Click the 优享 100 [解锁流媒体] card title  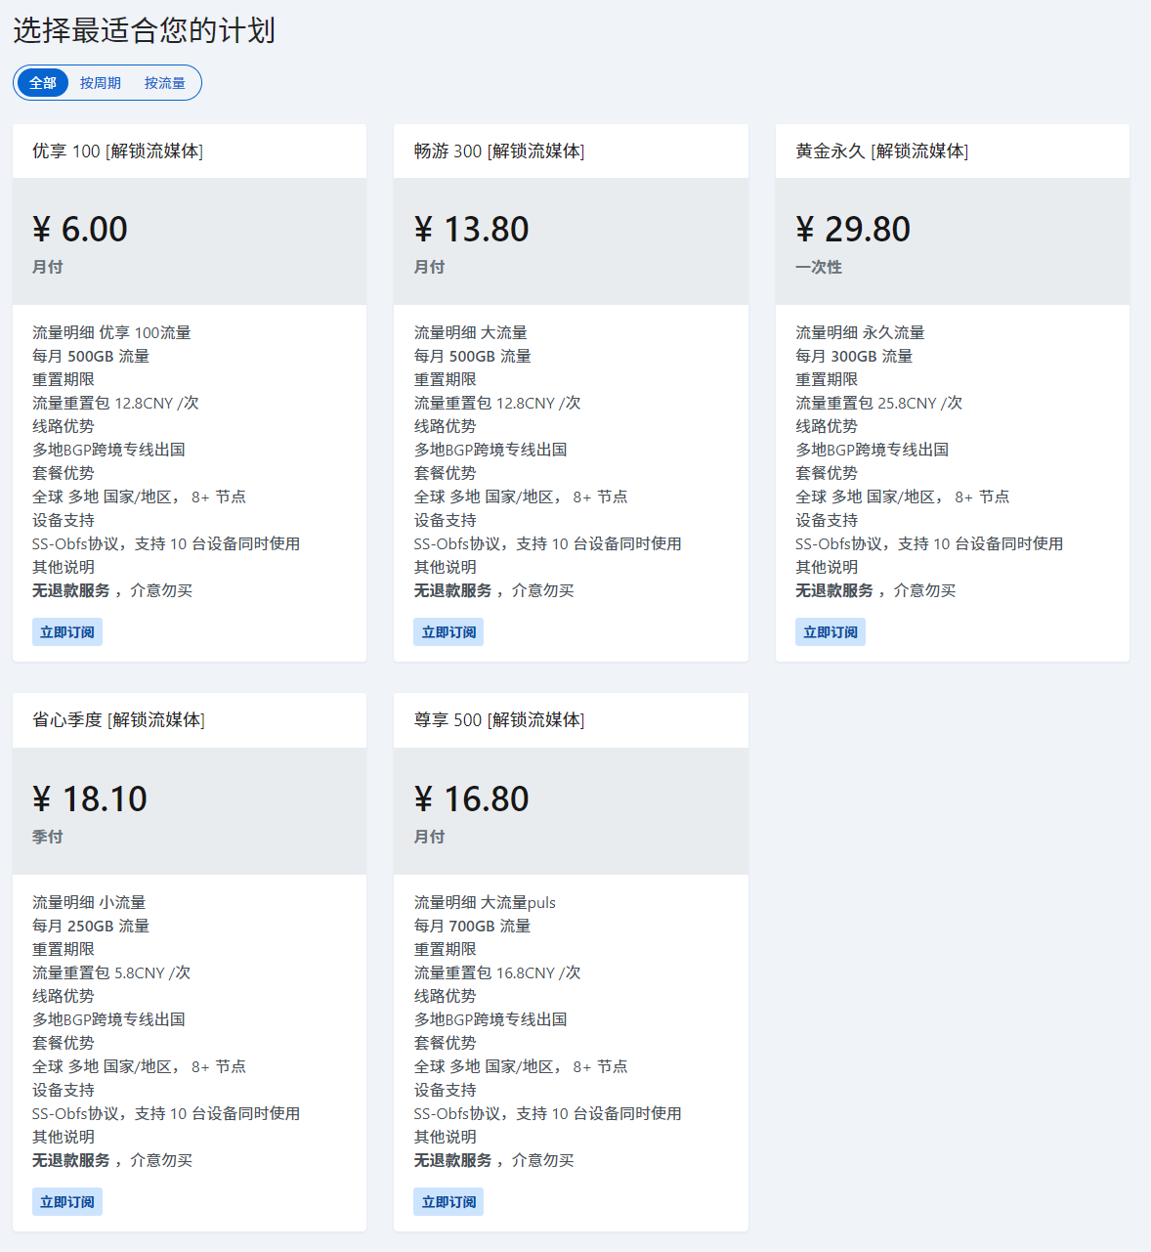[x=117, y=151]
